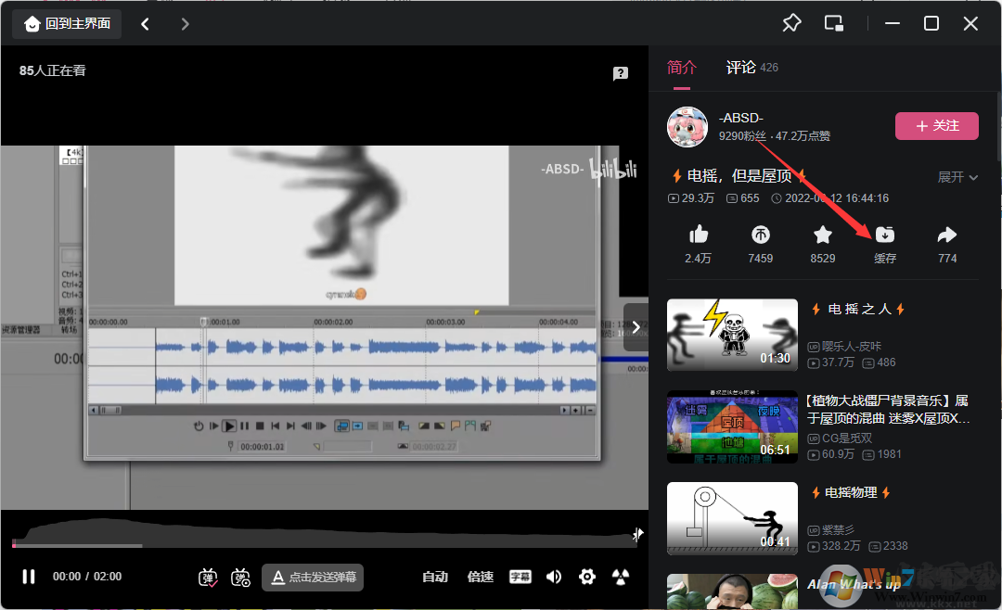
Task: Click the like thumbs-up icon
Action: 698,235
